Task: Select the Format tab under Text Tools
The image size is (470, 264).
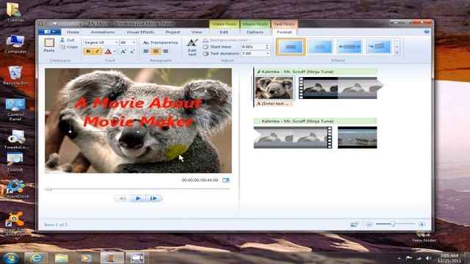Action: point(284,32)
